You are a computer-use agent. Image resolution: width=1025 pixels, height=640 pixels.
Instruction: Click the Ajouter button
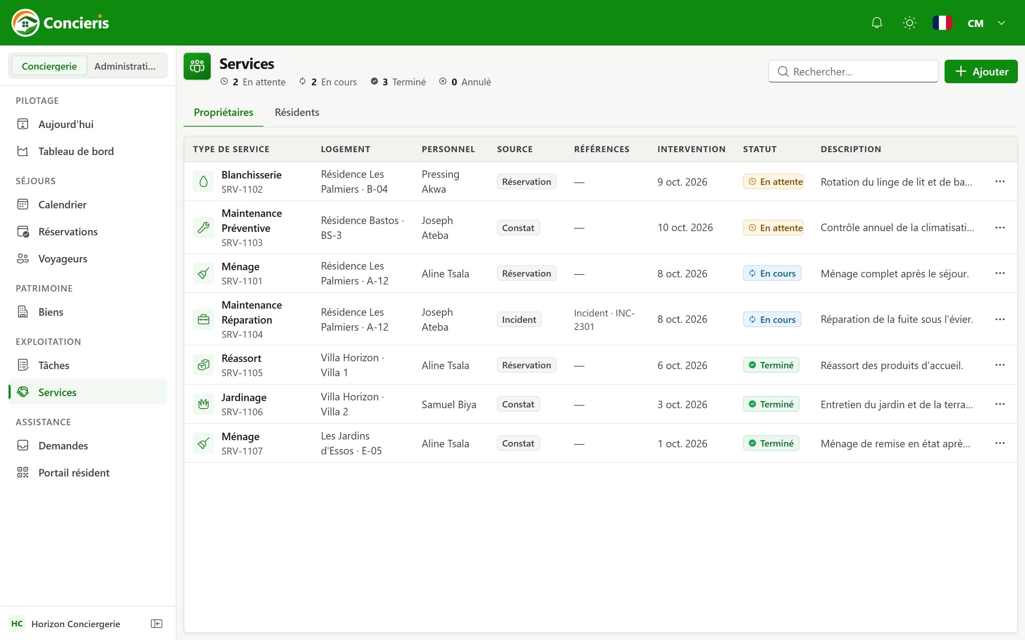pyautogui.click(x=981, y=71)
